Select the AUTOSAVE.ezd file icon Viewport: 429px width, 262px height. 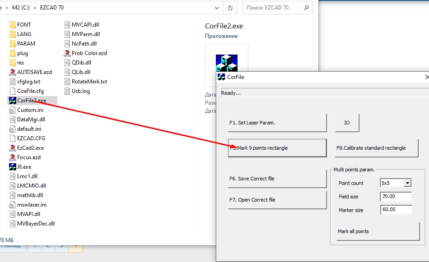[13, 72]
